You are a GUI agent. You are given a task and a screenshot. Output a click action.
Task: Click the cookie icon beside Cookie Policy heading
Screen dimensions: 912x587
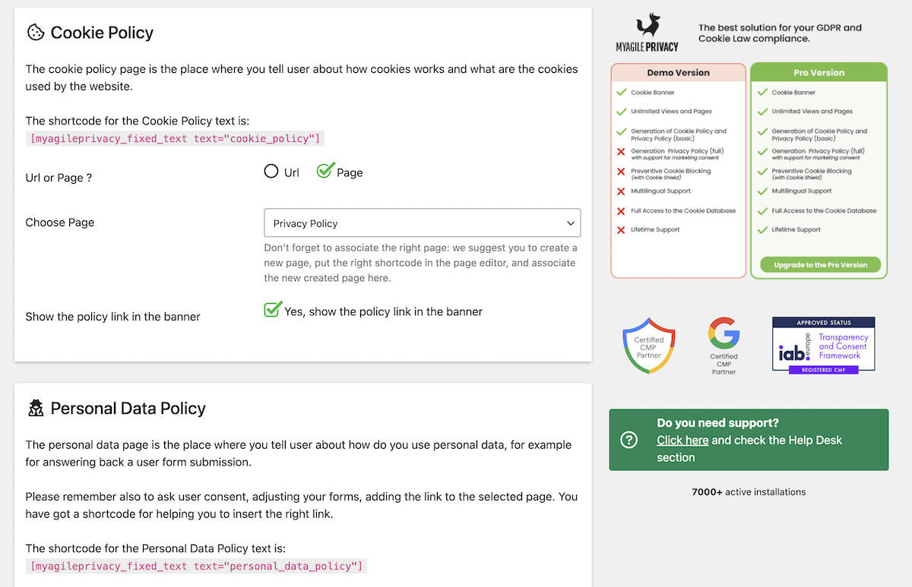[36, 32]
